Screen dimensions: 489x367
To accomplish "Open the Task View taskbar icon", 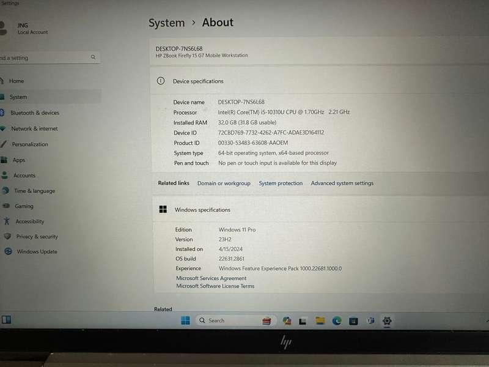I will click(302, 321).
